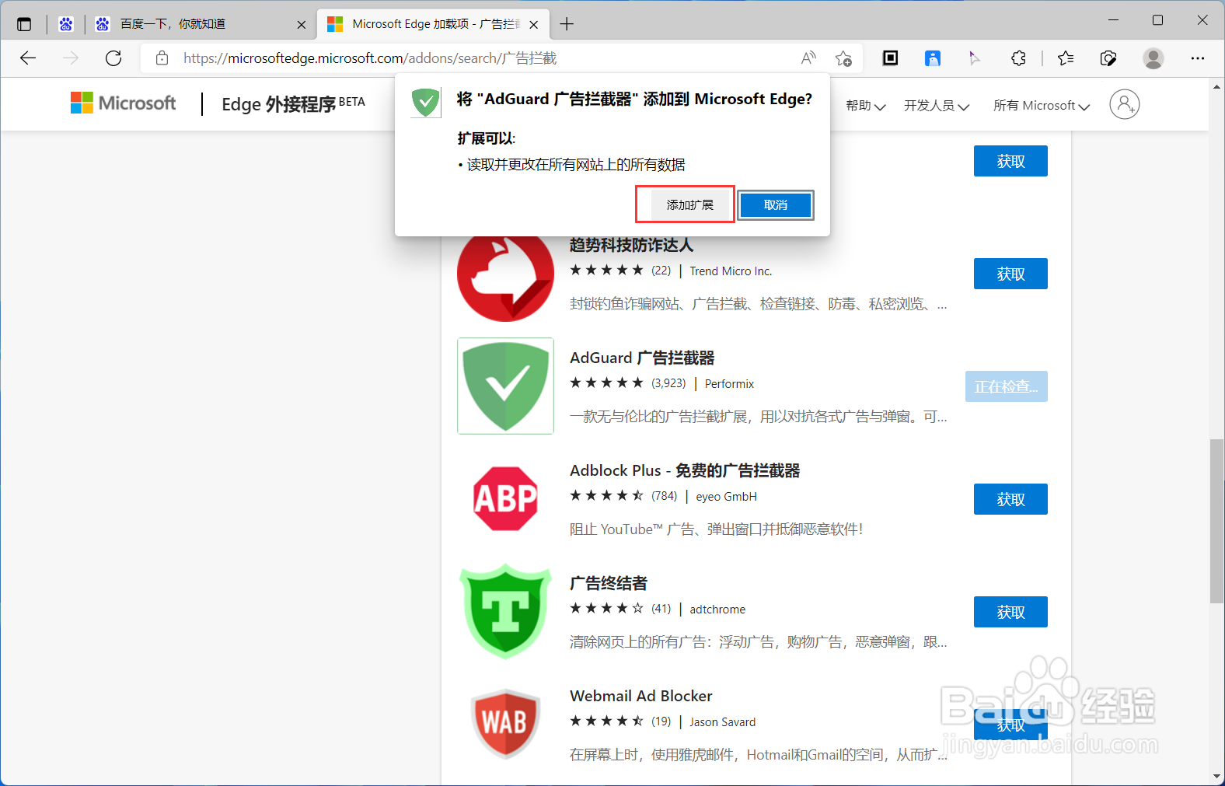Open Edge 外接程序 home link
The image size is (1225, 786).
click(293, 103)
